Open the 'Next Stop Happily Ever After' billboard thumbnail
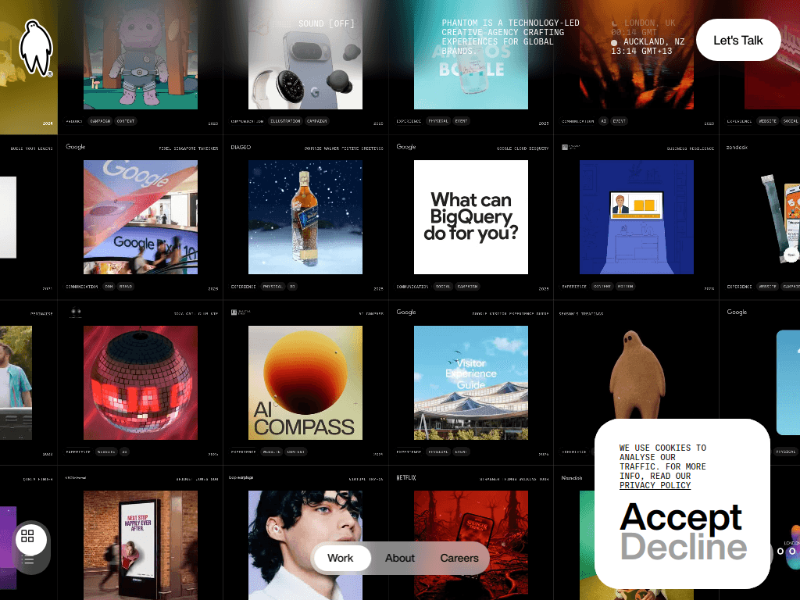The height and width of the screenshot is (600, 800). 141,545
